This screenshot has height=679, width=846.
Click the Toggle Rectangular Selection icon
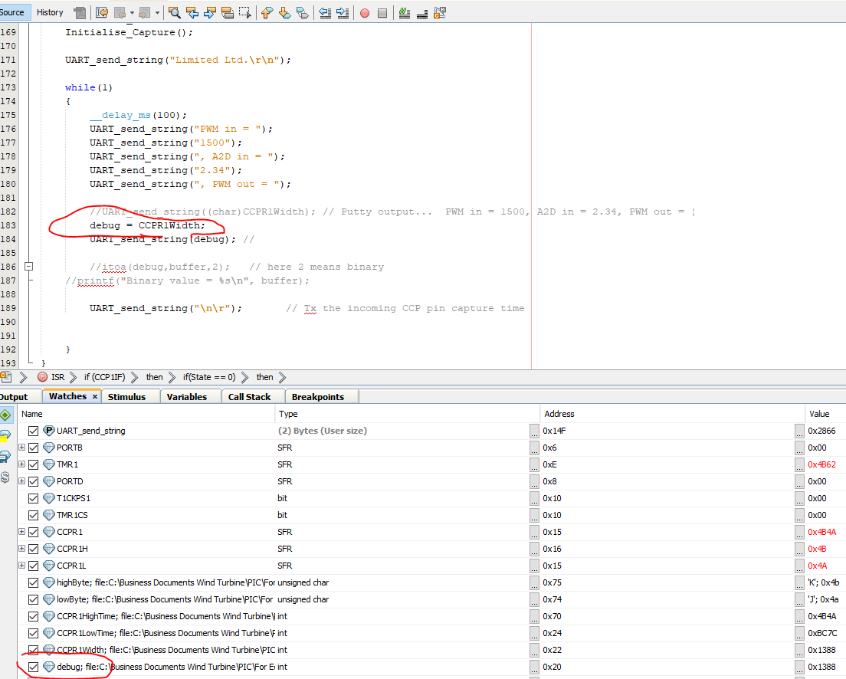tap(245, 12)
